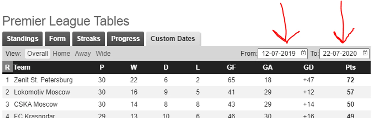
Task: Go to the Progress tab
Action: click(126, 39)
